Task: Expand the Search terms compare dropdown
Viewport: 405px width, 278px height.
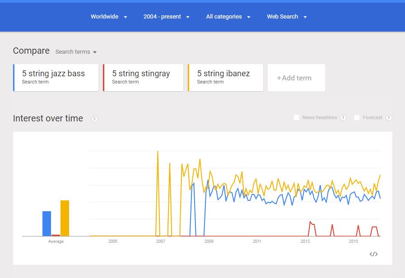Action: (x=76, y=52)
